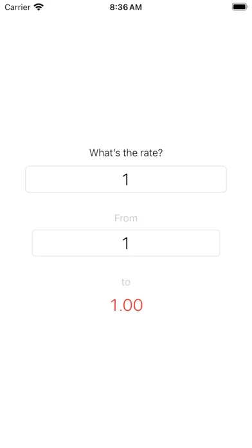Focus the rate input field
The height and width of the screenshot is (448, 252).
click(x=126, y=179)
